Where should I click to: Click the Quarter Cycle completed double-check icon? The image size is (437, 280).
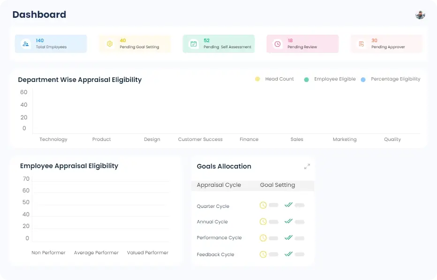coord(288,205)
